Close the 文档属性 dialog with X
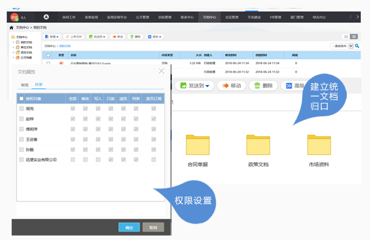Viewport: 370px width, 240px height. pos(161,71)
